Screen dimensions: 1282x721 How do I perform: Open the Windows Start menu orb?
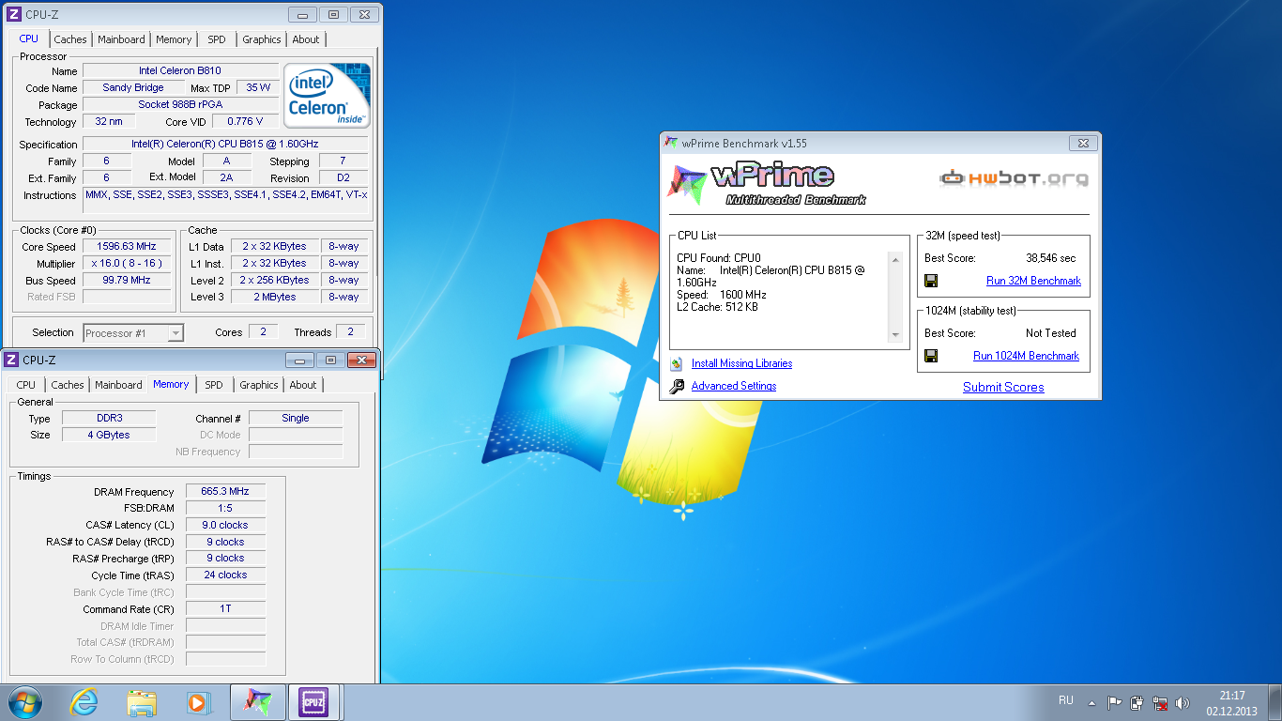coord(25,702)
